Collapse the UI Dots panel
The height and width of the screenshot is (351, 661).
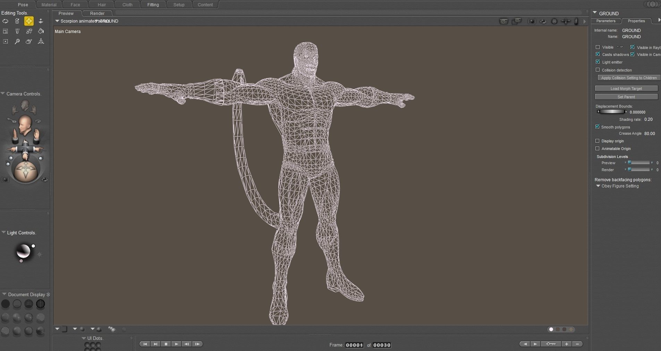(x=84, y=338)
